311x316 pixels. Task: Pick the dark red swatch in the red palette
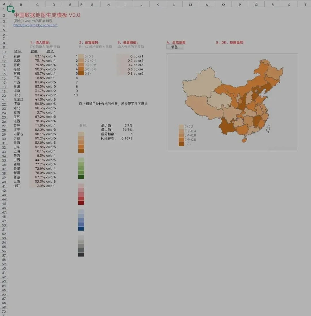coord(81,203)
